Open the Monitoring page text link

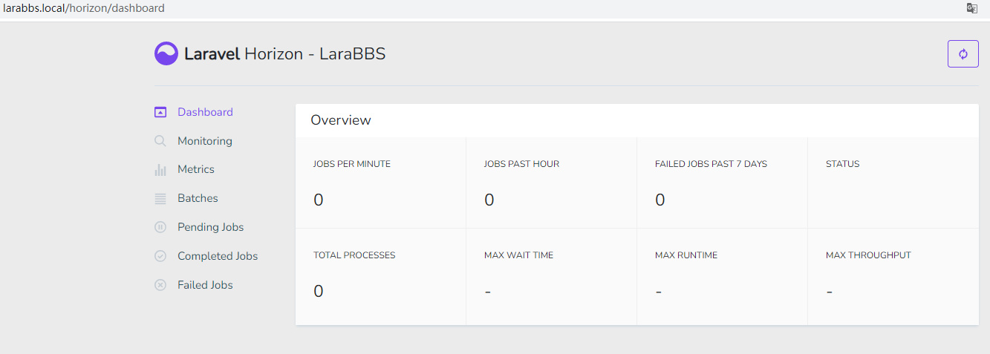coord(204,141)
